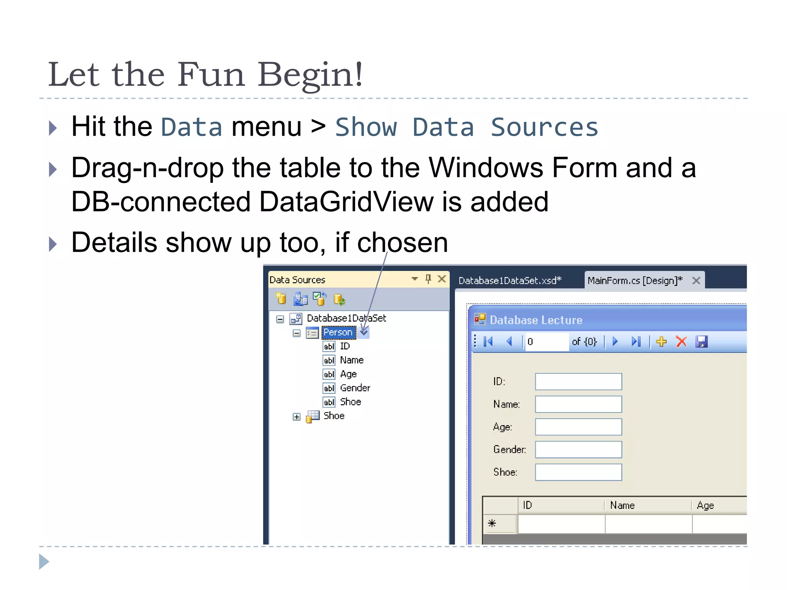Image resolution: width=787 pixels, height=590 pixels.
Task: Select Database1DataSet in tree
Action: point(346,318)
